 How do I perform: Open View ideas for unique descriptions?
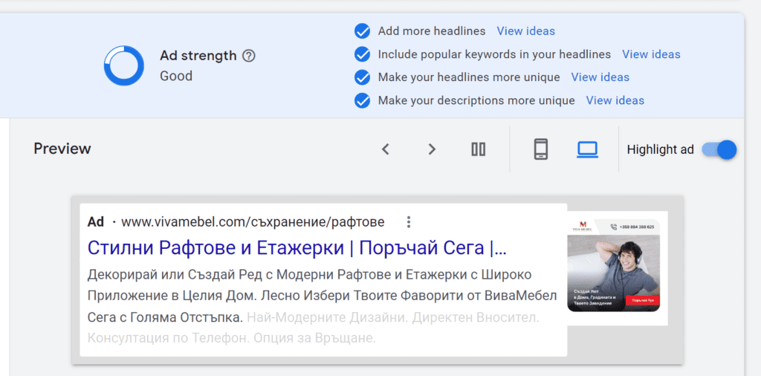pyautogui.click(x=615, y=100)
